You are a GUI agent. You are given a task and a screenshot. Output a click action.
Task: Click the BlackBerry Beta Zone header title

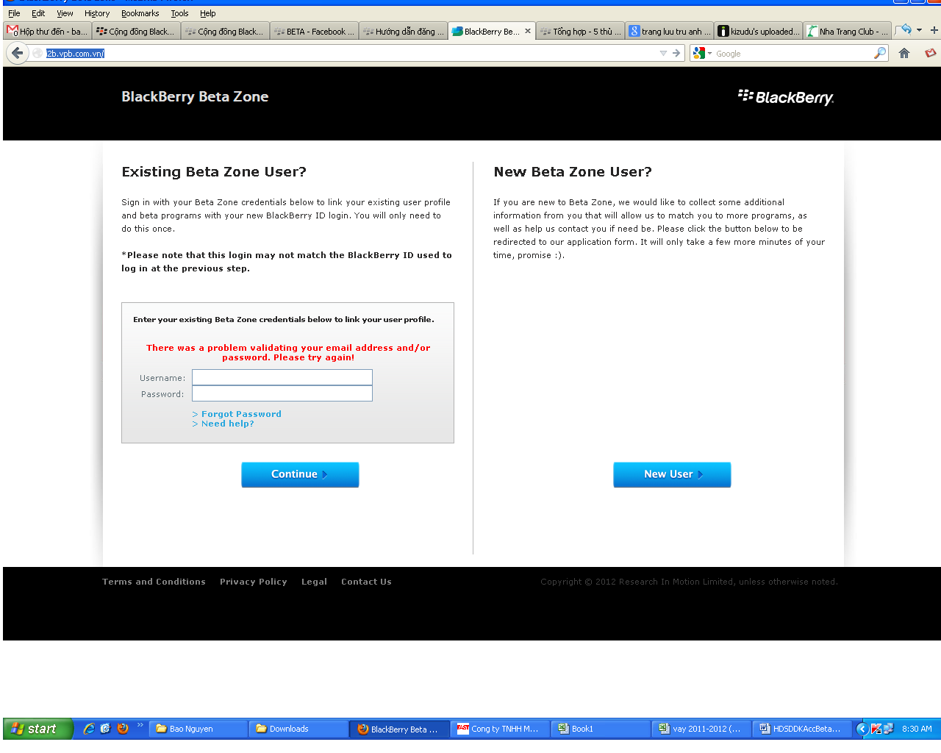(195, 96)
